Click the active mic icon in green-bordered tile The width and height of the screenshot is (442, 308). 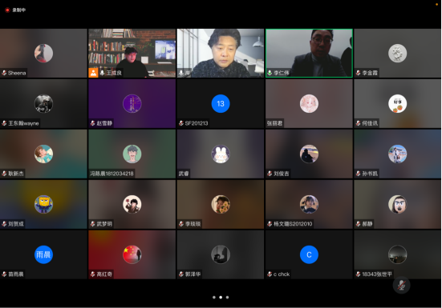coord(270,73)
